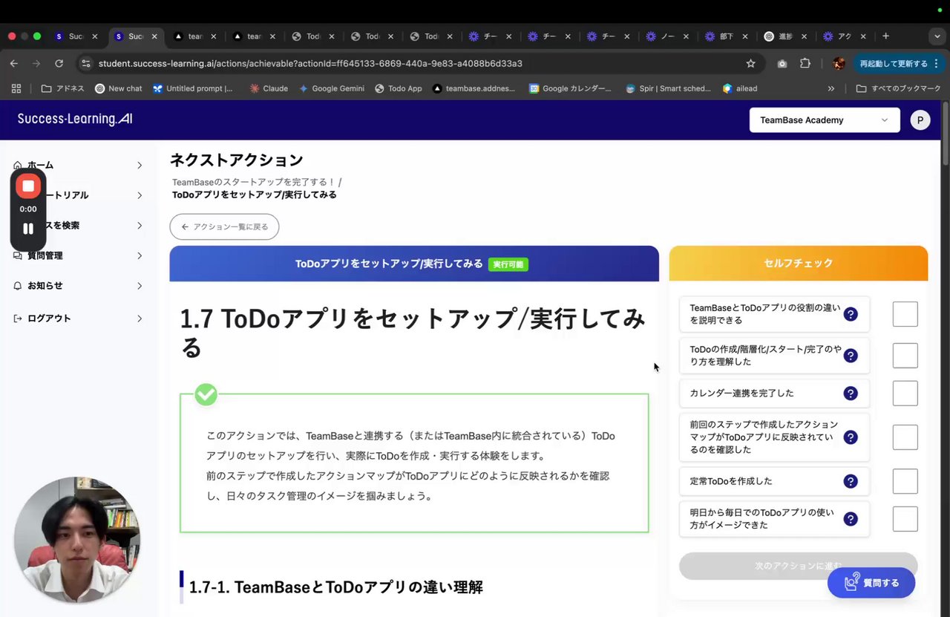Check the 定常ToDoを作成した box
Screen dimensions: 950x617
pos(905,481)
